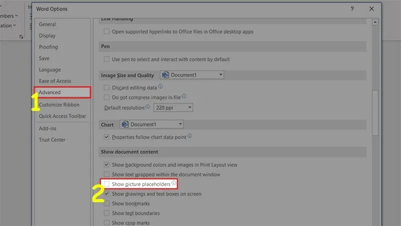Image resolution: width=401 pixels, height=226 pixels.
Task: Click the dialog launcher icon in ribbon corner
Action: (x=21, y=37)
